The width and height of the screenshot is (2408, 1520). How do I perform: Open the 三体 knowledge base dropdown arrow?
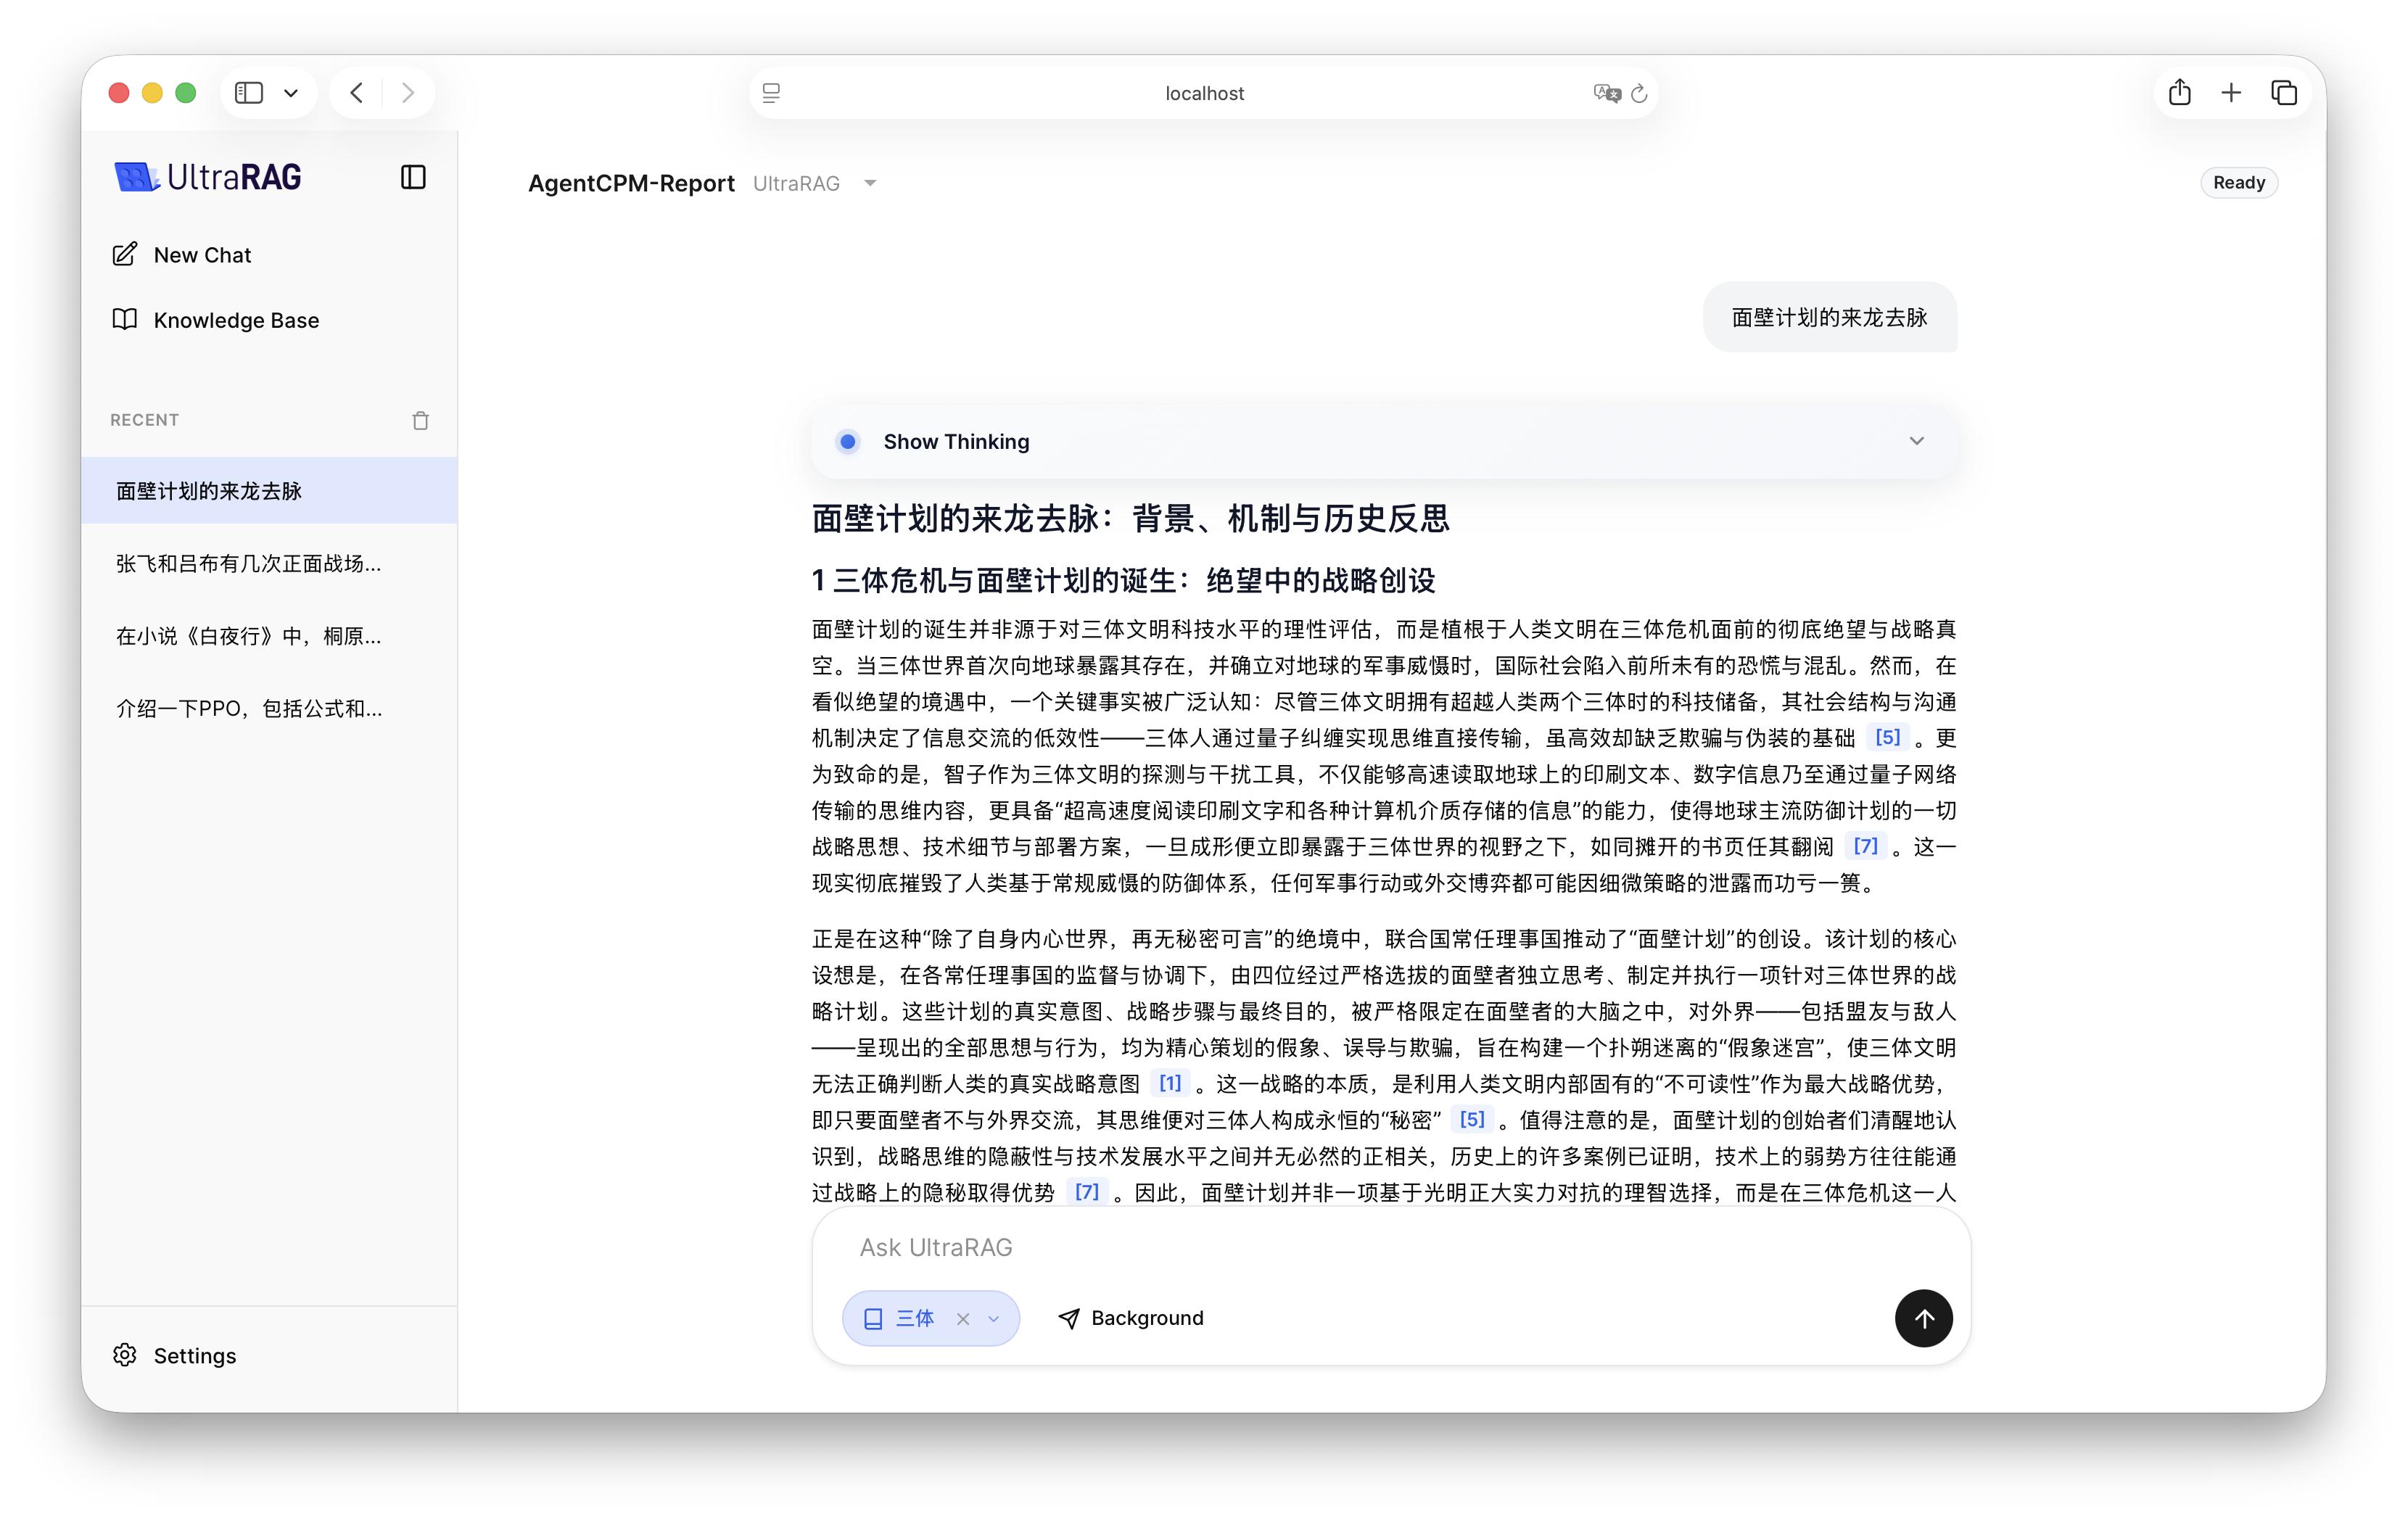(x=994, y=1319)
